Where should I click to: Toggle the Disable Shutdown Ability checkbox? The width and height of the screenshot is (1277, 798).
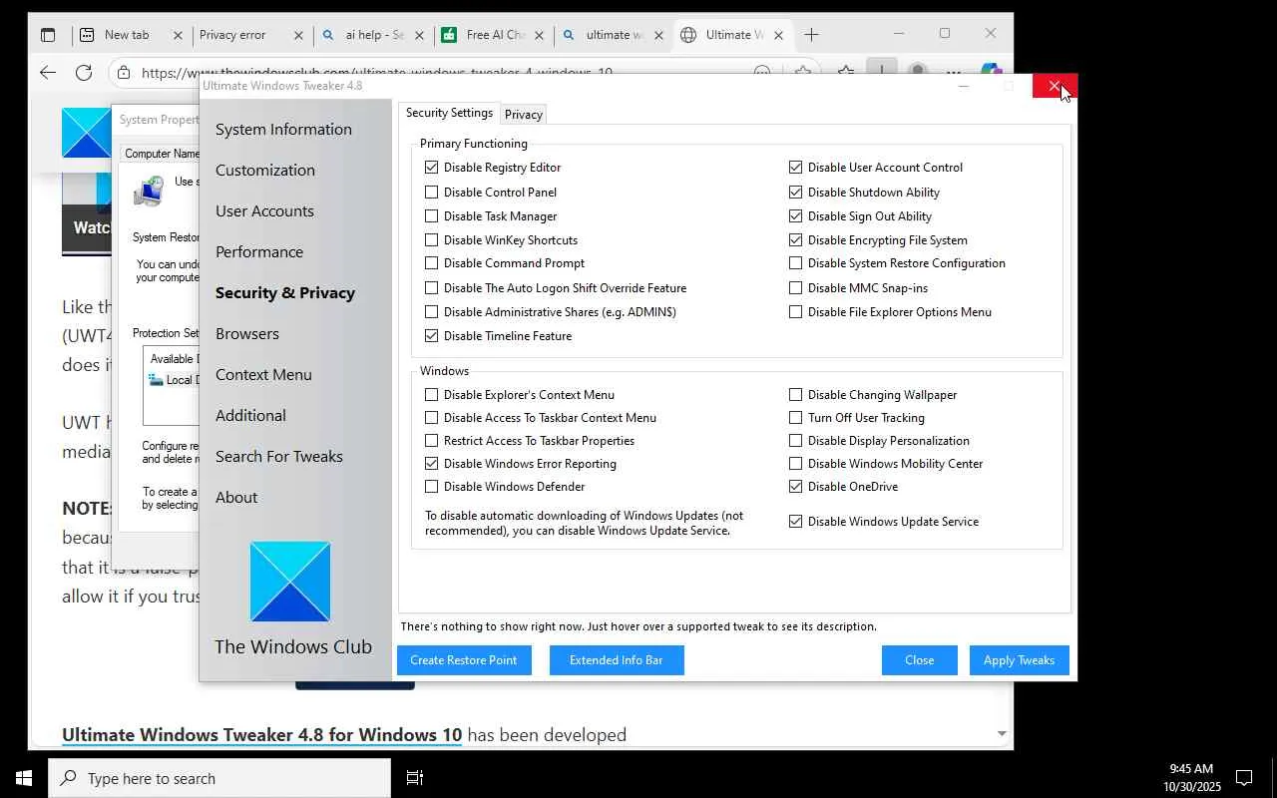[x=795, y=193]
